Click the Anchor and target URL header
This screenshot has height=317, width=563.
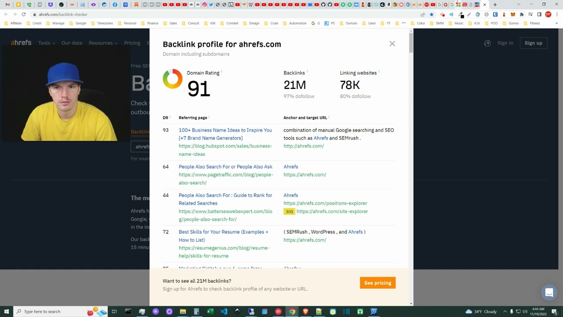pyautogui.click(x=305, y=118)
